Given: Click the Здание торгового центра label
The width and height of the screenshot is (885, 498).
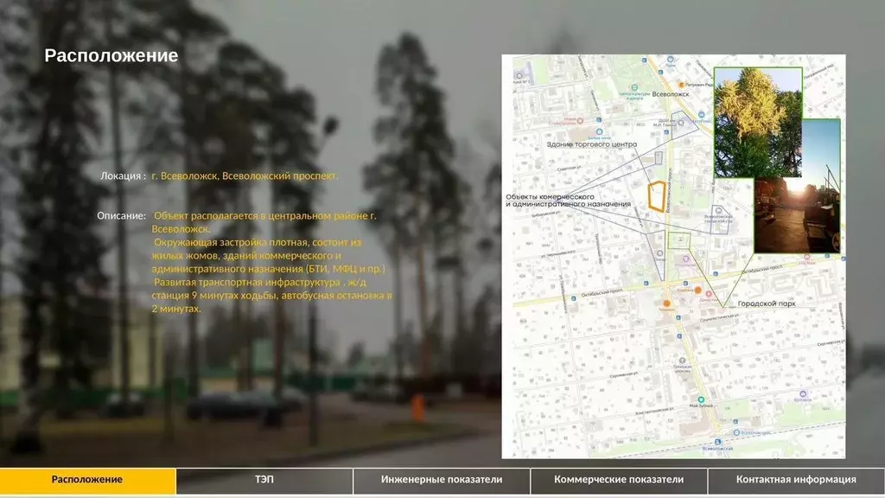Looking at the screenshot, I should (591, 144).
